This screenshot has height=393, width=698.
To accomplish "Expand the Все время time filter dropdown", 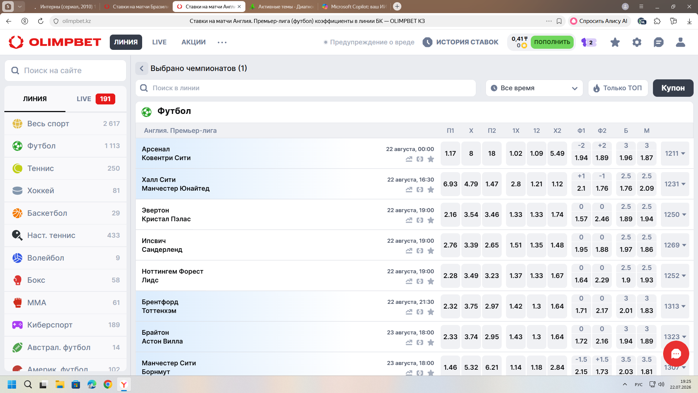I will point(534,88).
